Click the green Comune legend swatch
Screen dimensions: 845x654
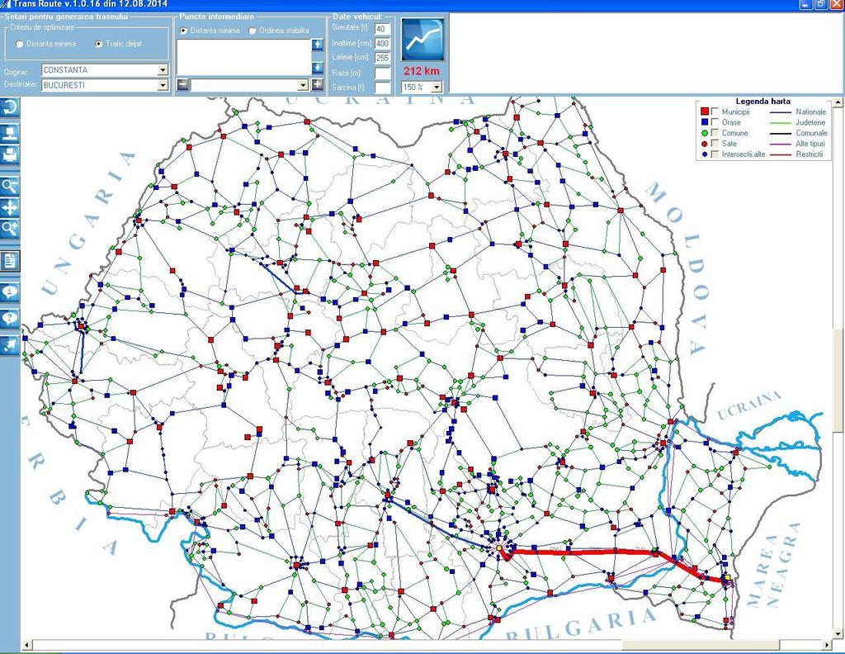(x=704, y=133)
